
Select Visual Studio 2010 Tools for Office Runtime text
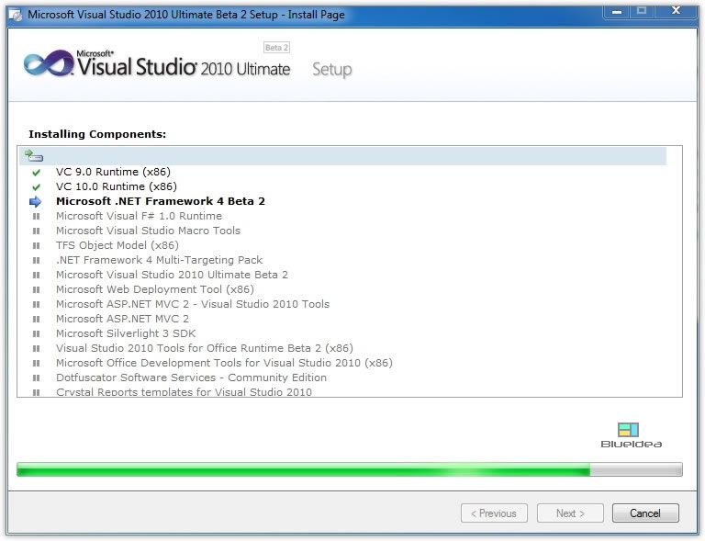tap(205, 348)
